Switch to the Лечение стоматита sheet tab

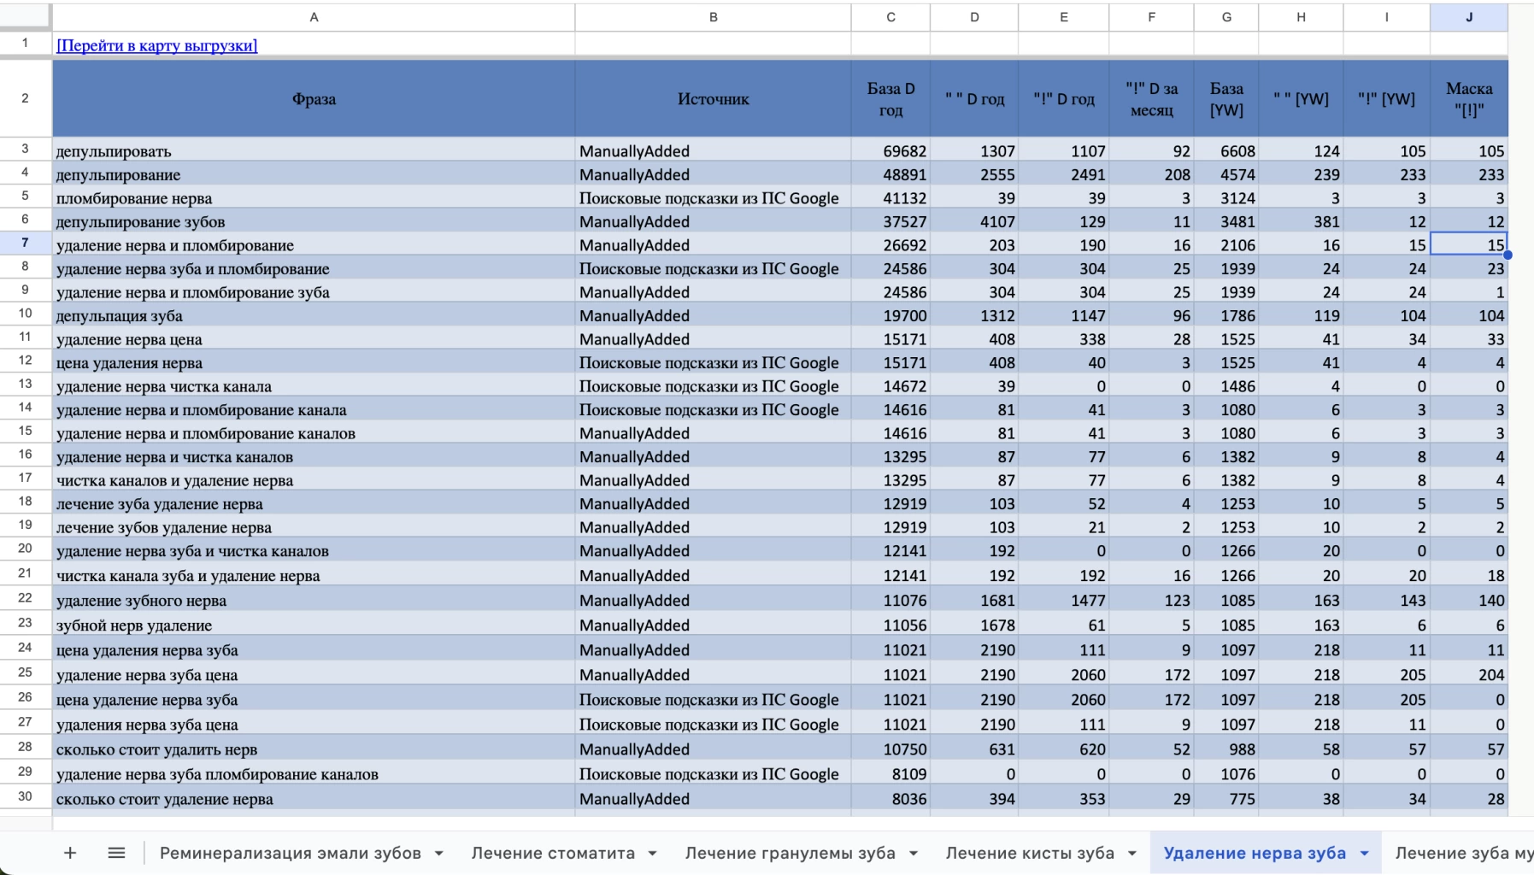[552, 853]
